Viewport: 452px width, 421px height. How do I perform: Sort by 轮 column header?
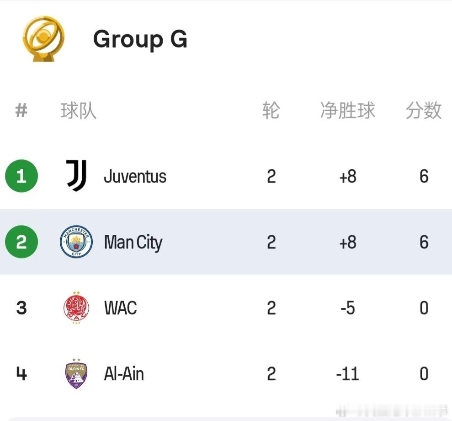271,110
